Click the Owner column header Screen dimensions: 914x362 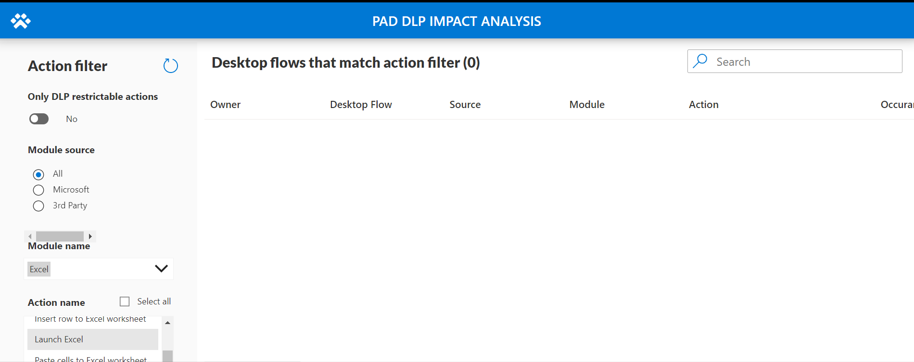coord(225,104)
